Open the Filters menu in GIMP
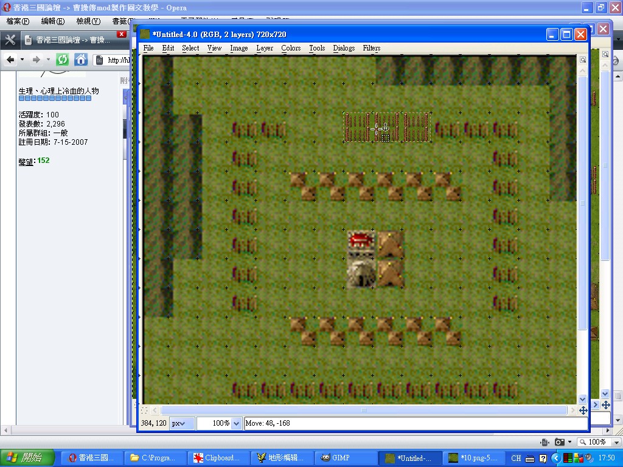Viewport: 623px width, 467px height. click(372, 48)
